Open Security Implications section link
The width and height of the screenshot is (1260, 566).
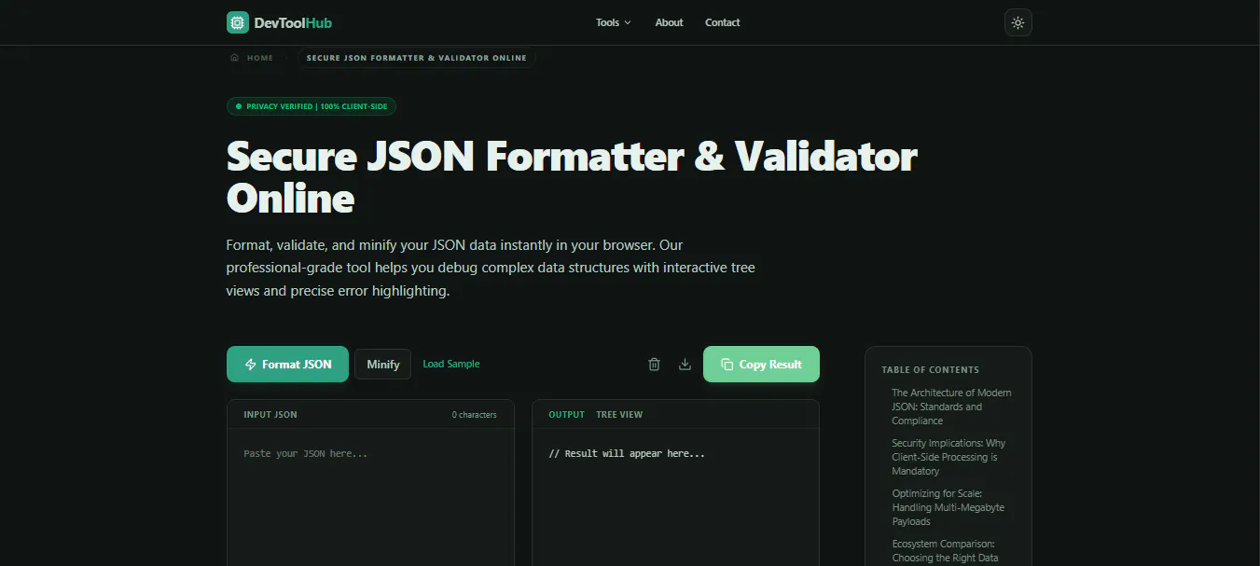tap(948, 457)
